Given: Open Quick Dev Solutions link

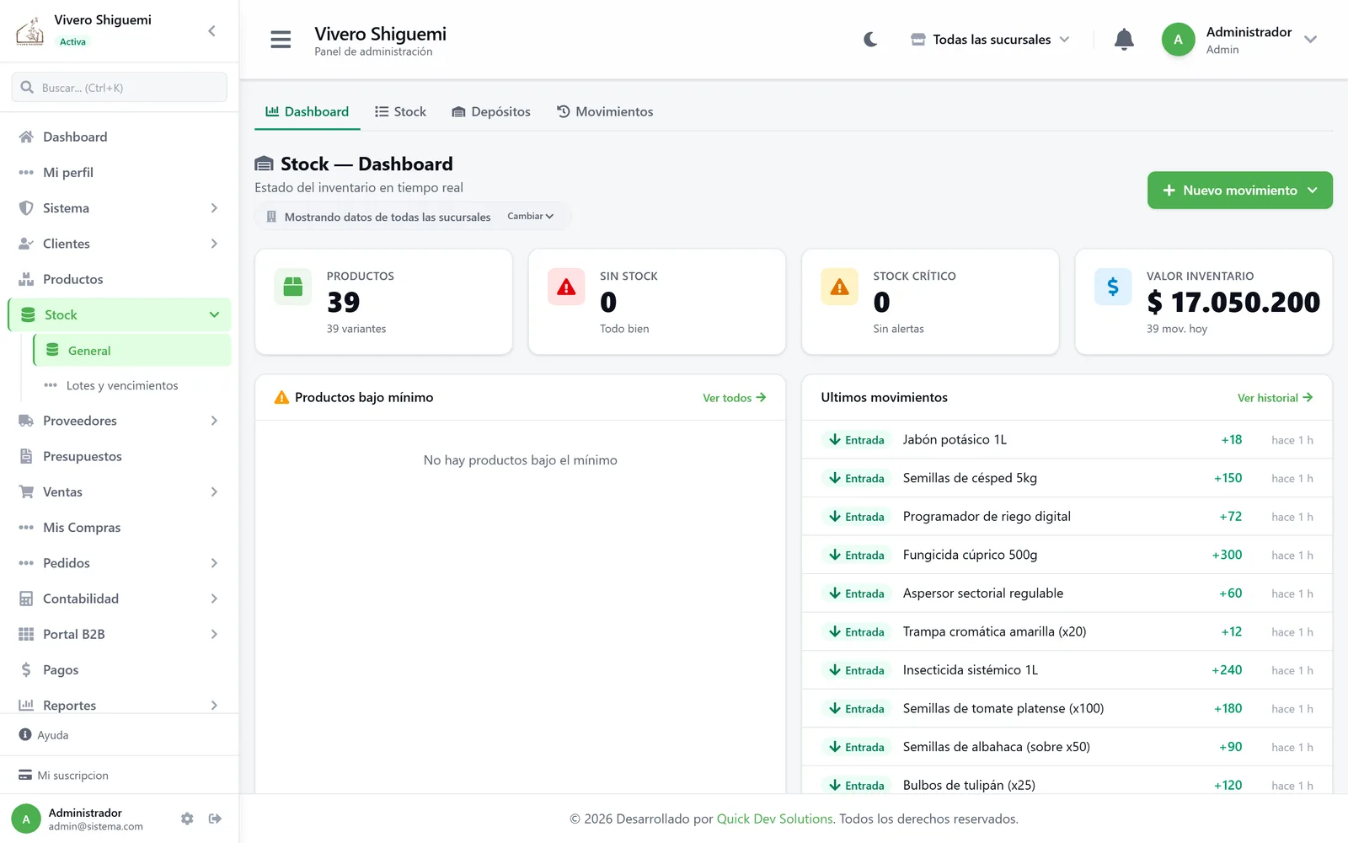Looking at the screenshot, I should pos(774,819).
